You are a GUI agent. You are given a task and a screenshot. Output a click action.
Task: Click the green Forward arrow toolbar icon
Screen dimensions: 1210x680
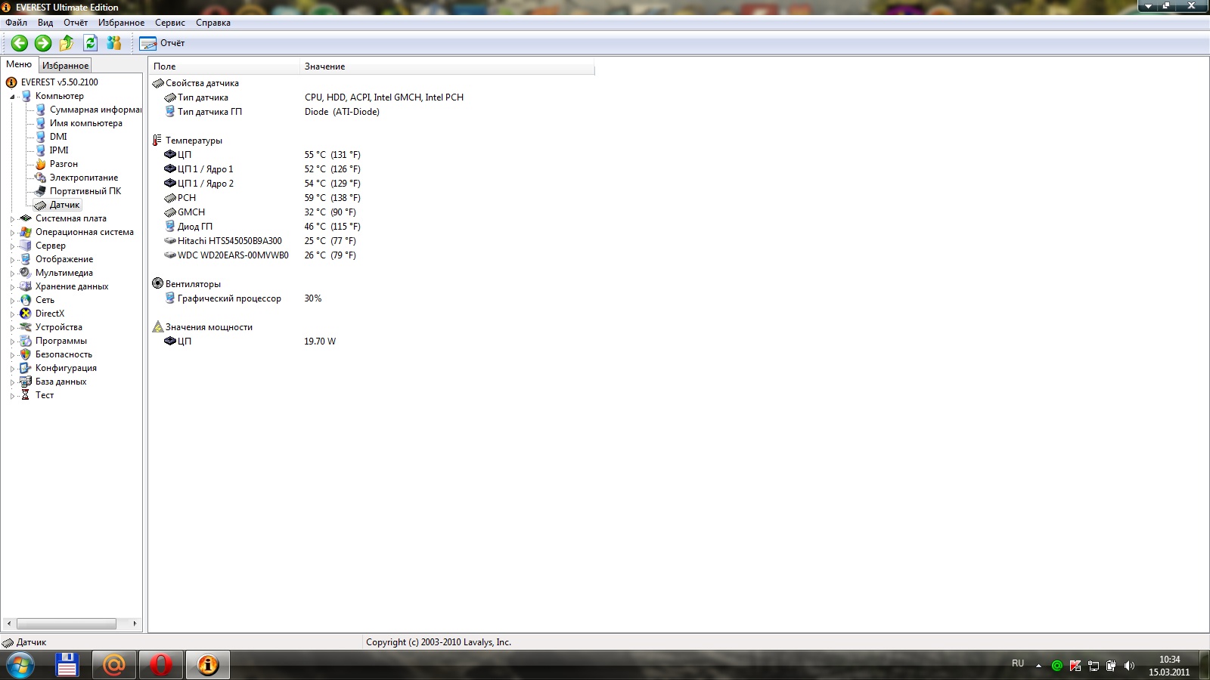(43, 43)
